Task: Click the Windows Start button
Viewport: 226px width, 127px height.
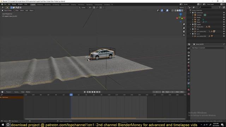Action: coord(2,125)
